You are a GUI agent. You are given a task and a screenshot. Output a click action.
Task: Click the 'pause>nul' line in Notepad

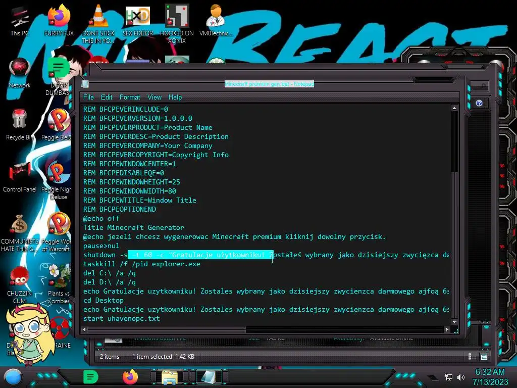[101, 246]
